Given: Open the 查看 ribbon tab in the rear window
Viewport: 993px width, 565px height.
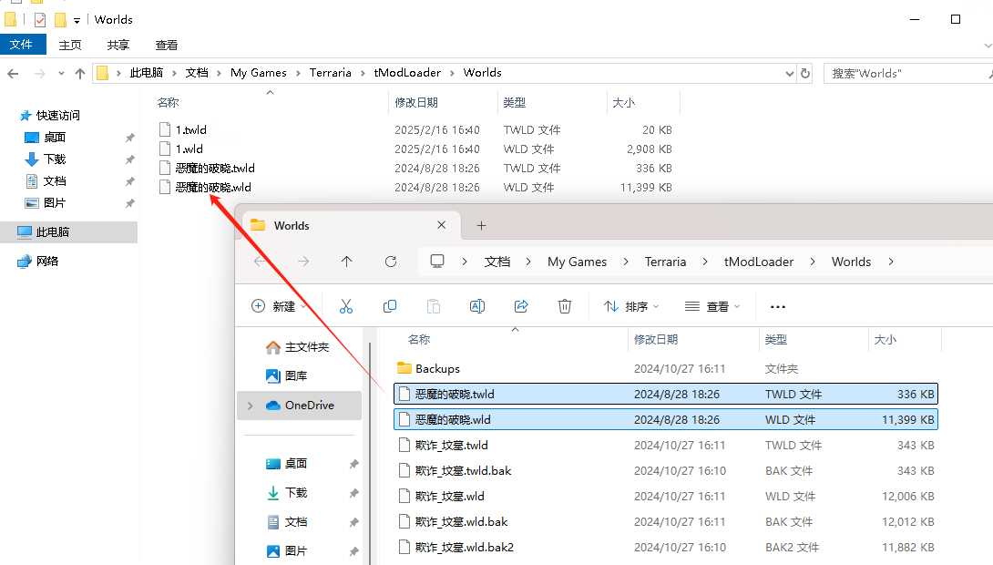Looking at the screenshot, I should click(x=166, y=45).
